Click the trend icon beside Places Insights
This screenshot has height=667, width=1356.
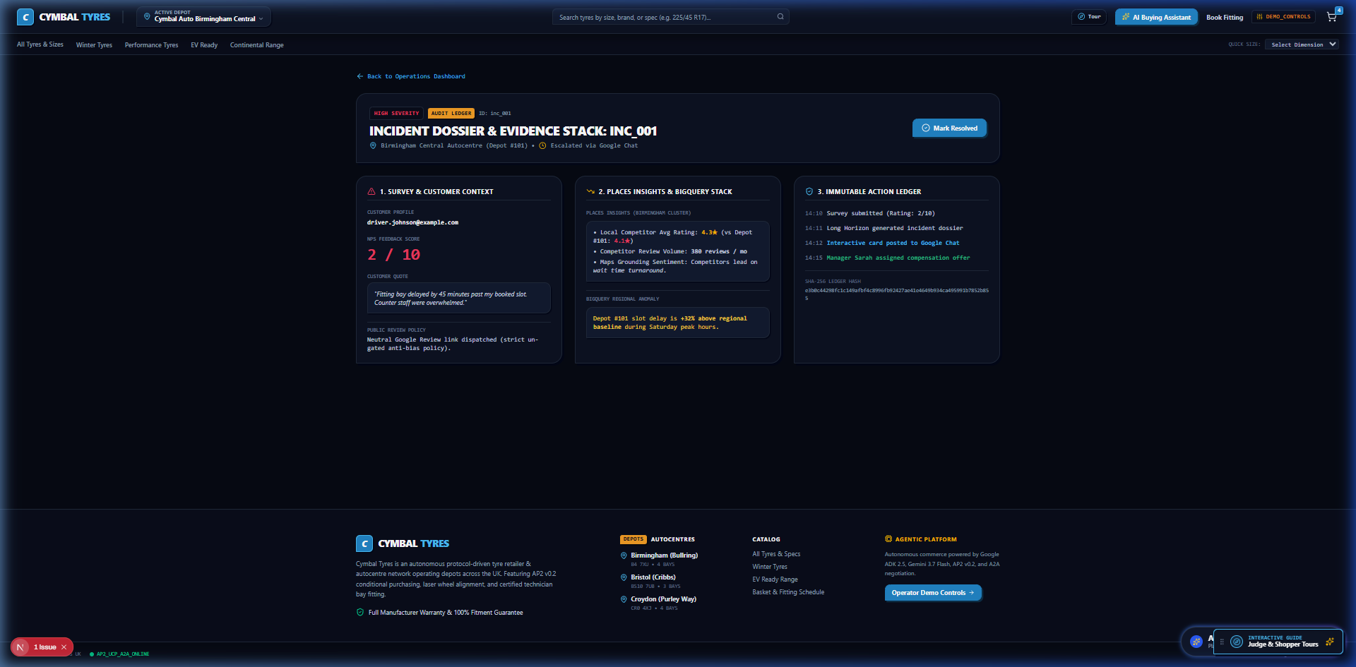tap(590, 191)
